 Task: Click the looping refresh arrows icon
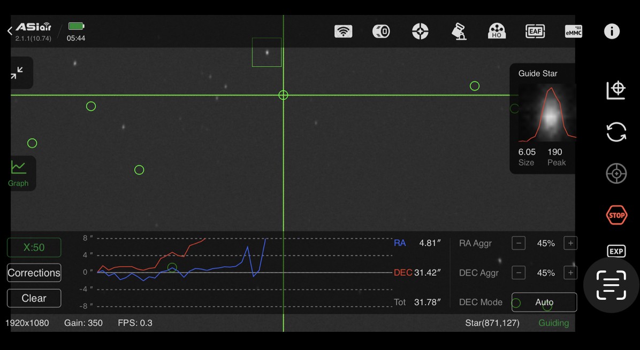pyautogui.click(x=616, y=132)
